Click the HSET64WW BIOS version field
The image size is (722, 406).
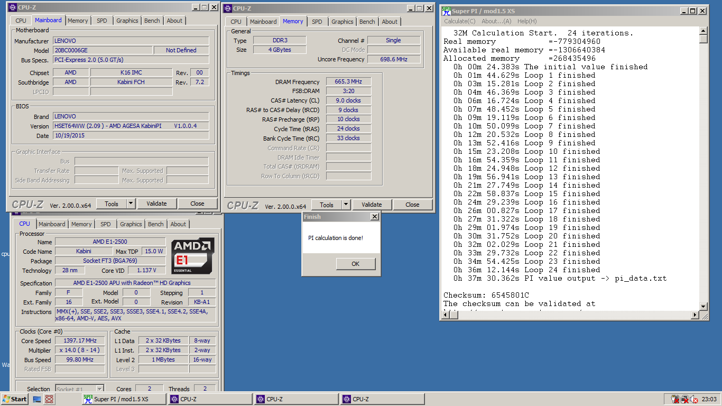point(131,126)
